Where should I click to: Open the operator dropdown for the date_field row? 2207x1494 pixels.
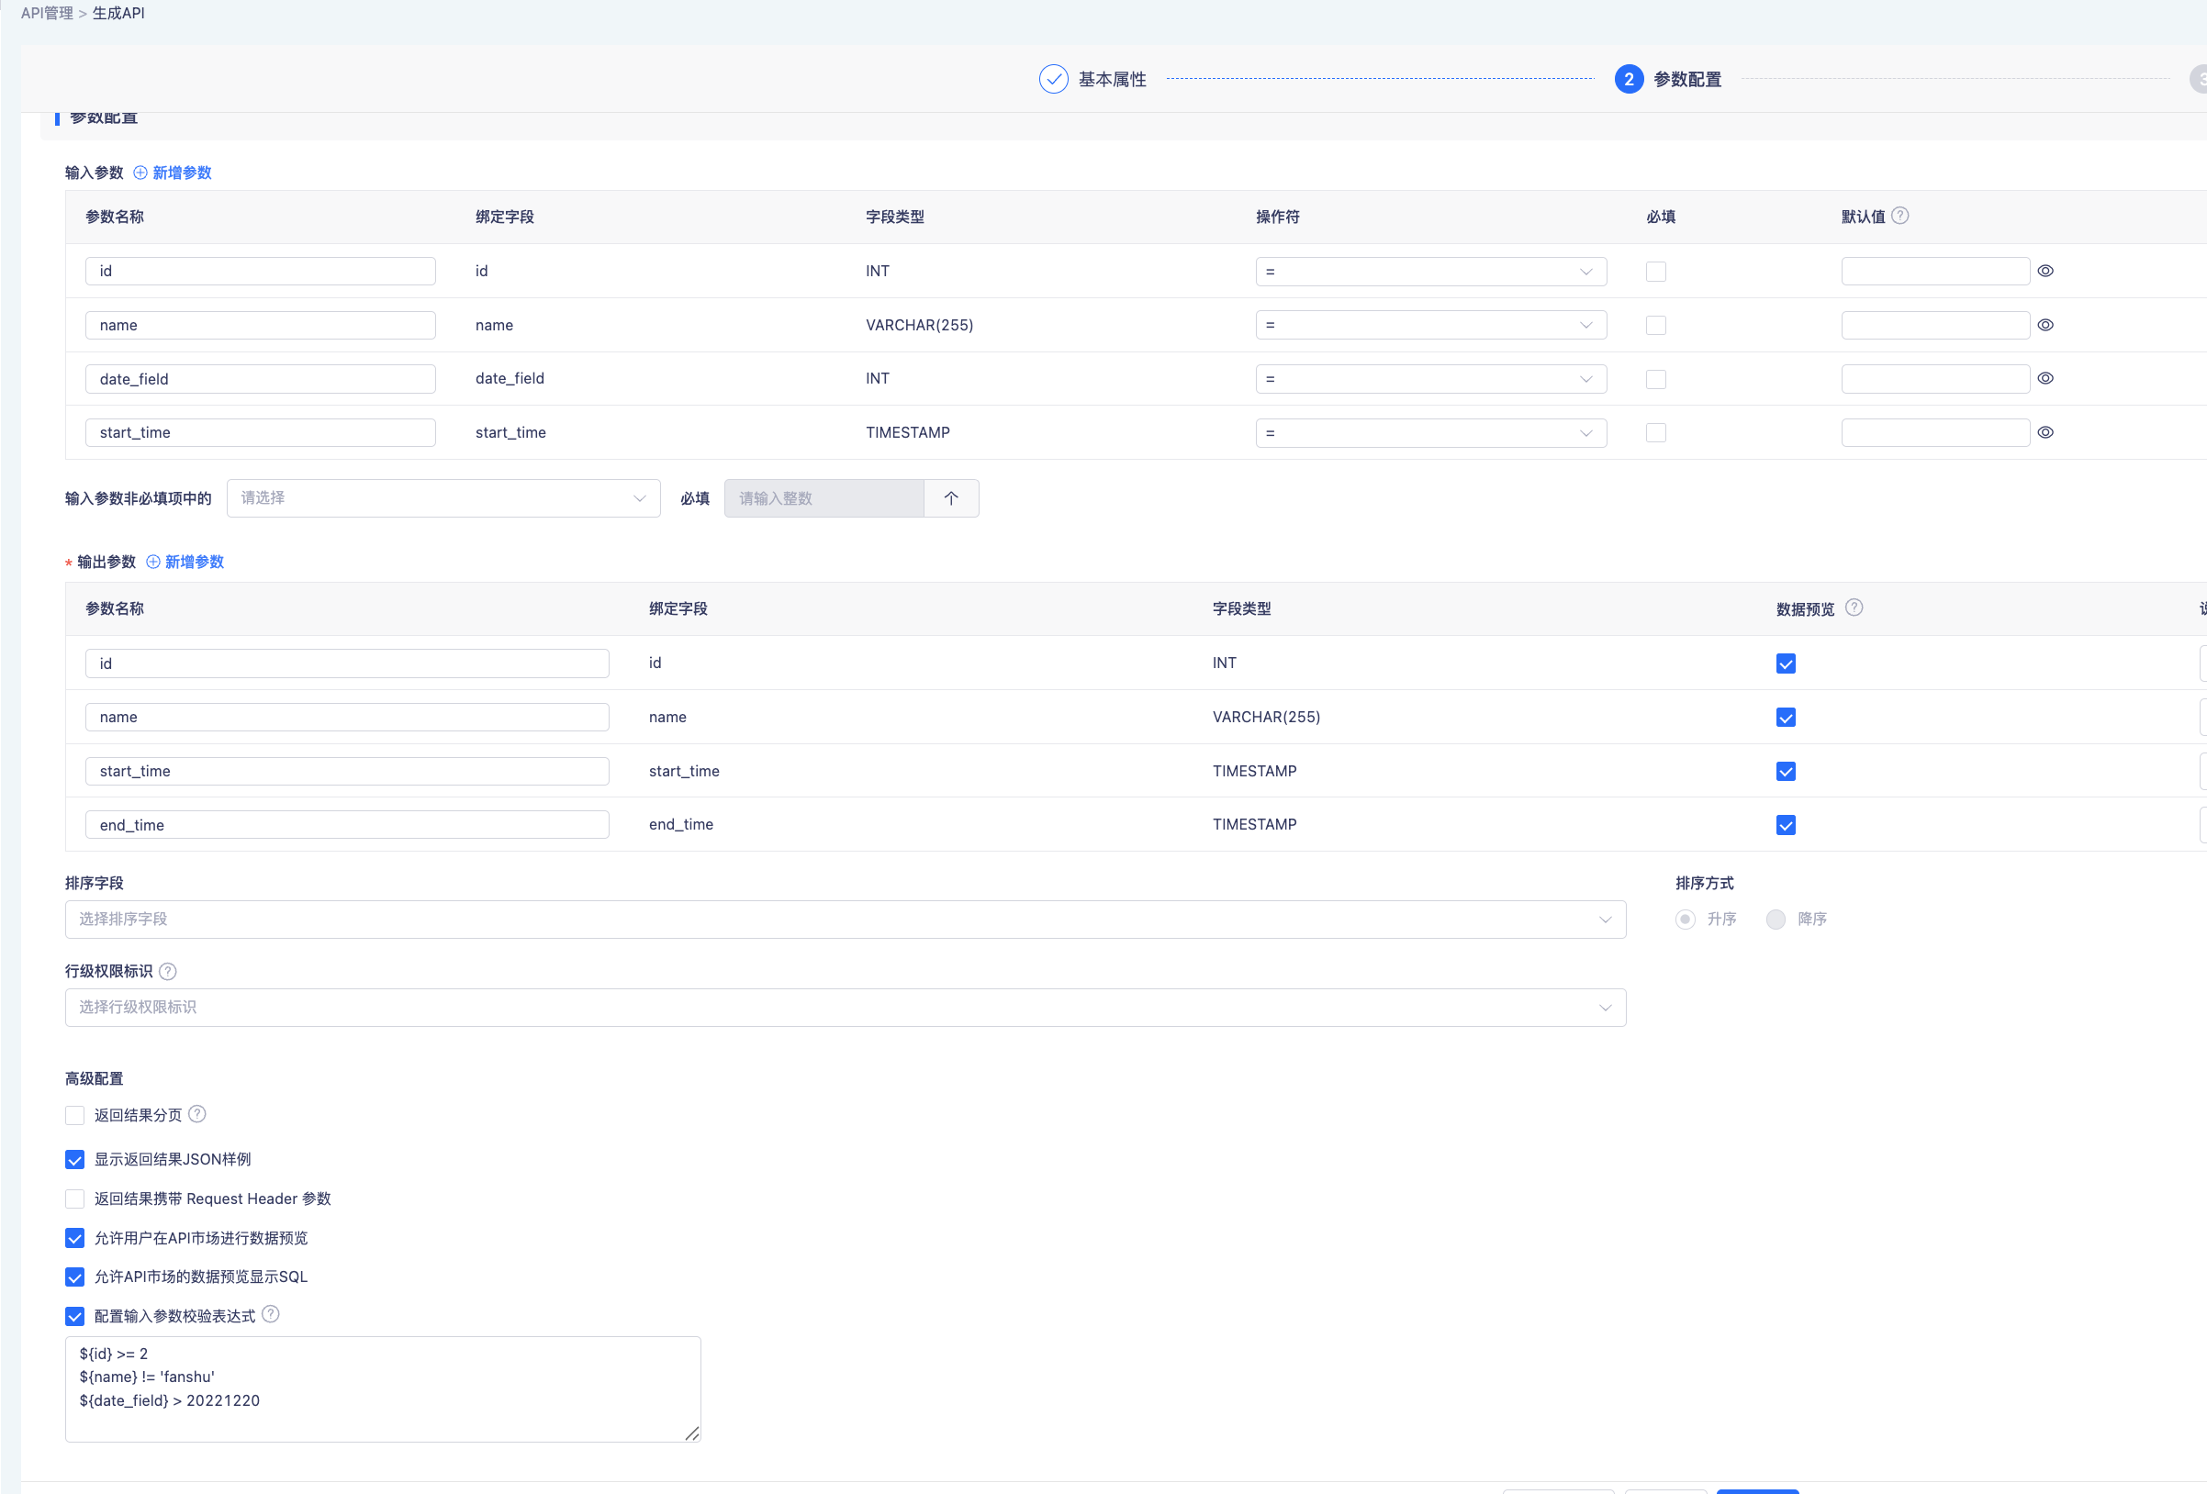click(x=1430, y=379)
